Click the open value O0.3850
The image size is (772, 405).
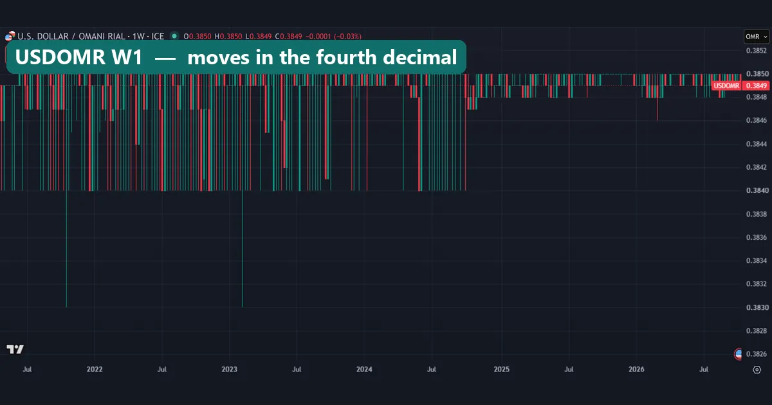coord(198,36)
